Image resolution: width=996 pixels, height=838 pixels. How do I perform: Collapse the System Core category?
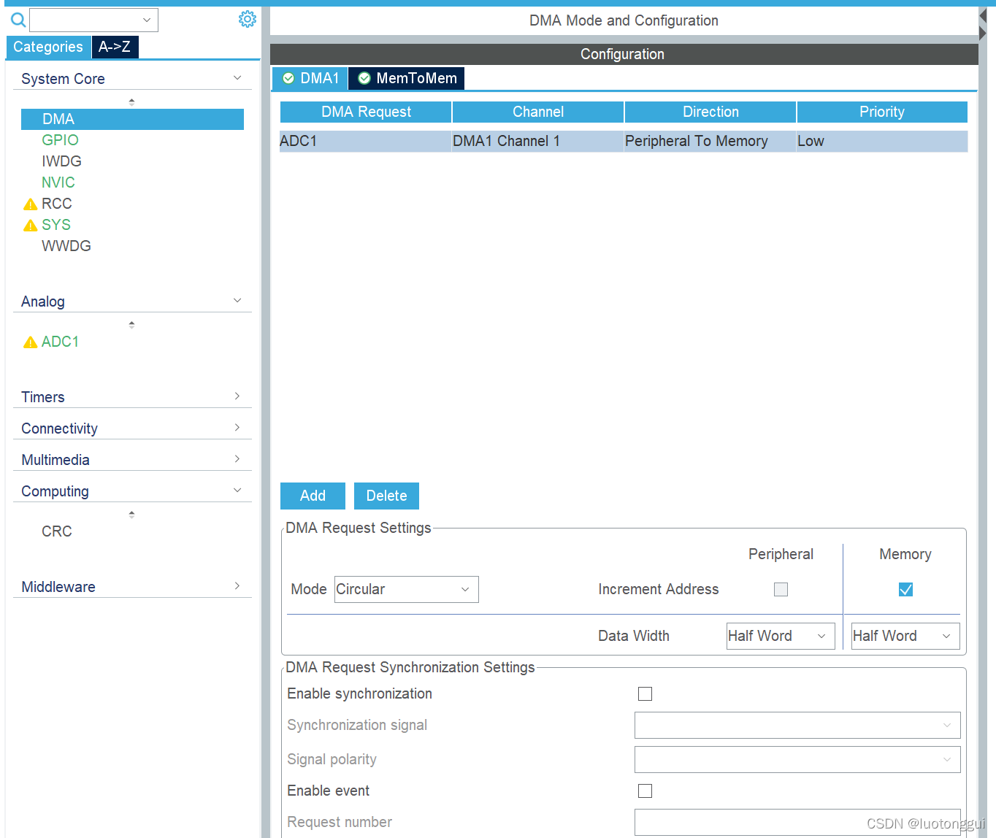click(237, 78)
